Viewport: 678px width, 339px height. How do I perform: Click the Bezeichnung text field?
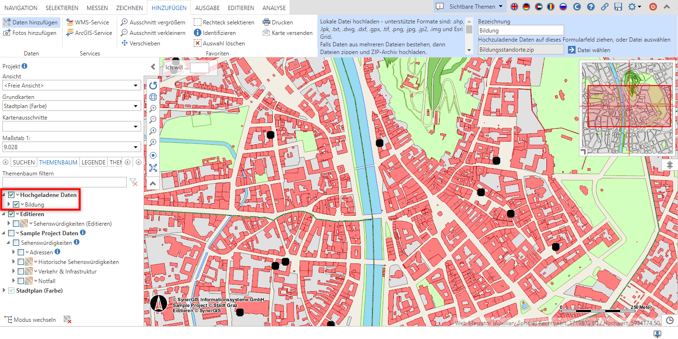point(521,31)
